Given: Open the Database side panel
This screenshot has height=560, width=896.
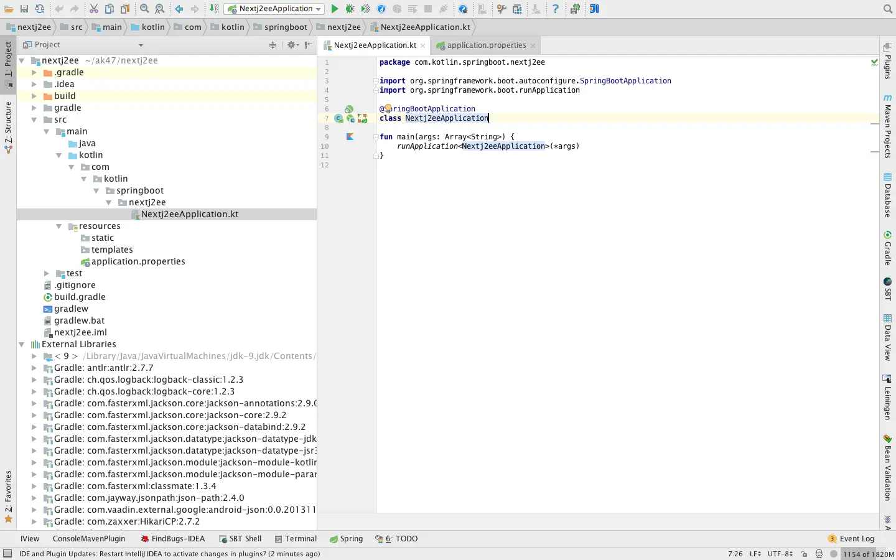Looking at the screenshot, I should (x=888, y=195).
